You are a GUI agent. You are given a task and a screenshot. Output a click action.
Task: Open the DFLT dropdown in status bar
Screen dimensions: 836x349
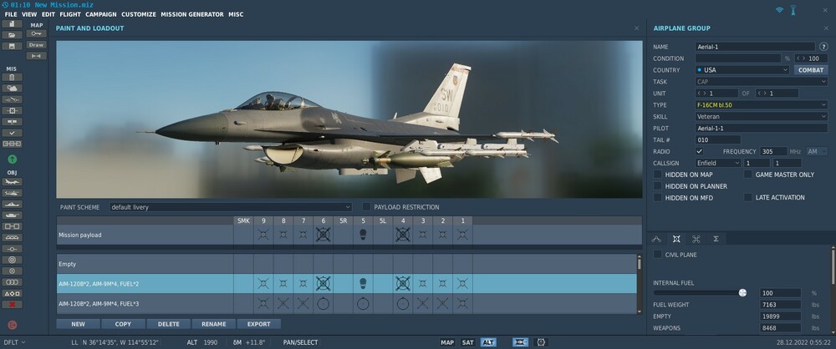tap(15, 342)
